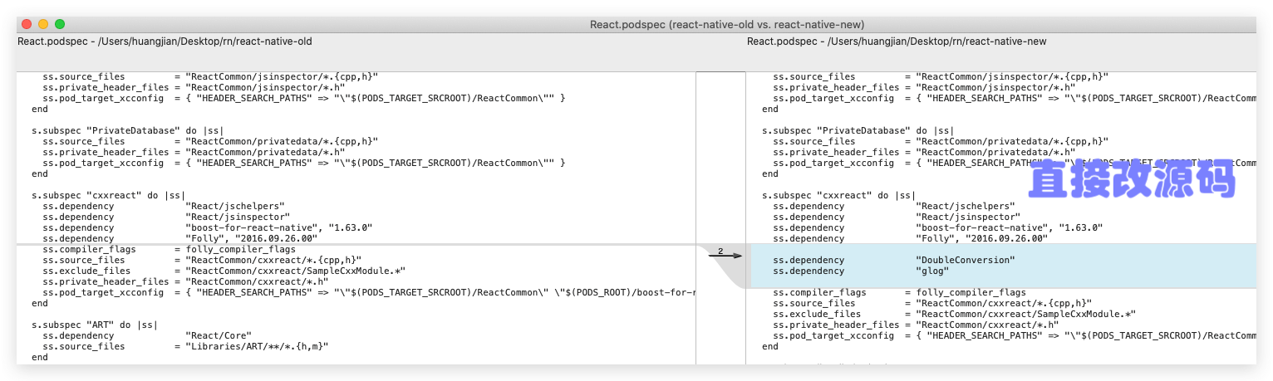Click folly_compiler_flags line in left pane
Screen dimensions: 1273x381
point(169,249)
